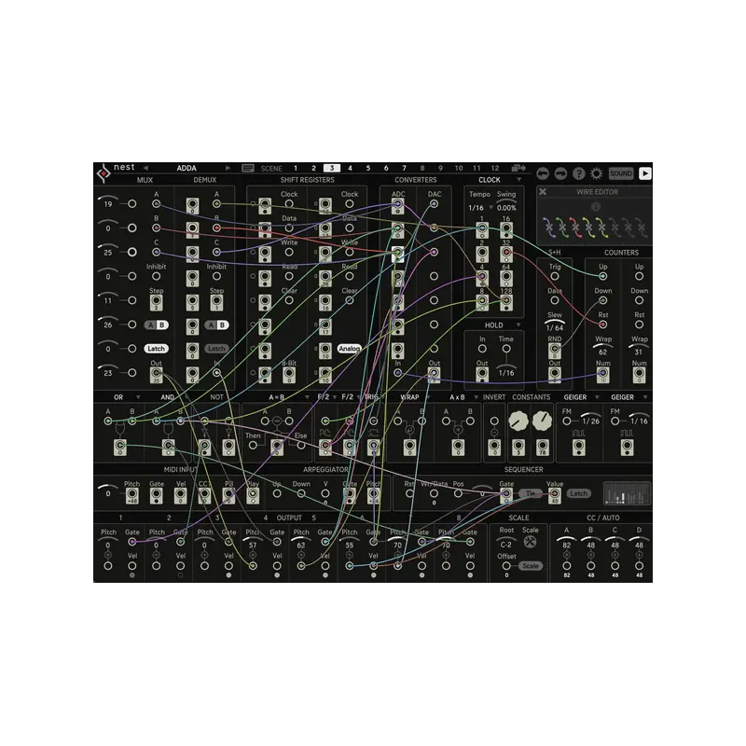Viewport: 746px width, 746px height.
Task: Toggle the MUX A/B switch
Action: coord(156,325)
